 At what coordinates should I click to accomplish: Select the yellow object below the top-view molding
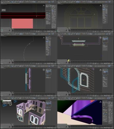[69, 61]
